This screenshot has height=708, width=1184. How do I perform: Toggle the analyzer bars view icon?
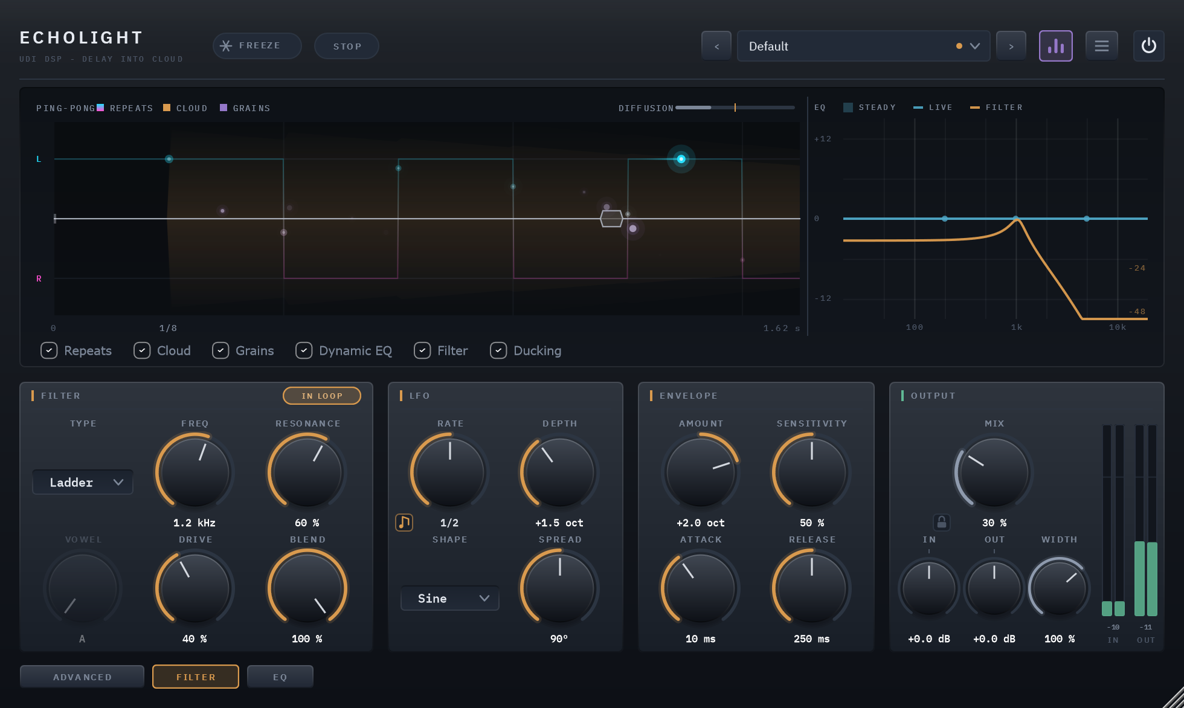tap(1055, 46)
